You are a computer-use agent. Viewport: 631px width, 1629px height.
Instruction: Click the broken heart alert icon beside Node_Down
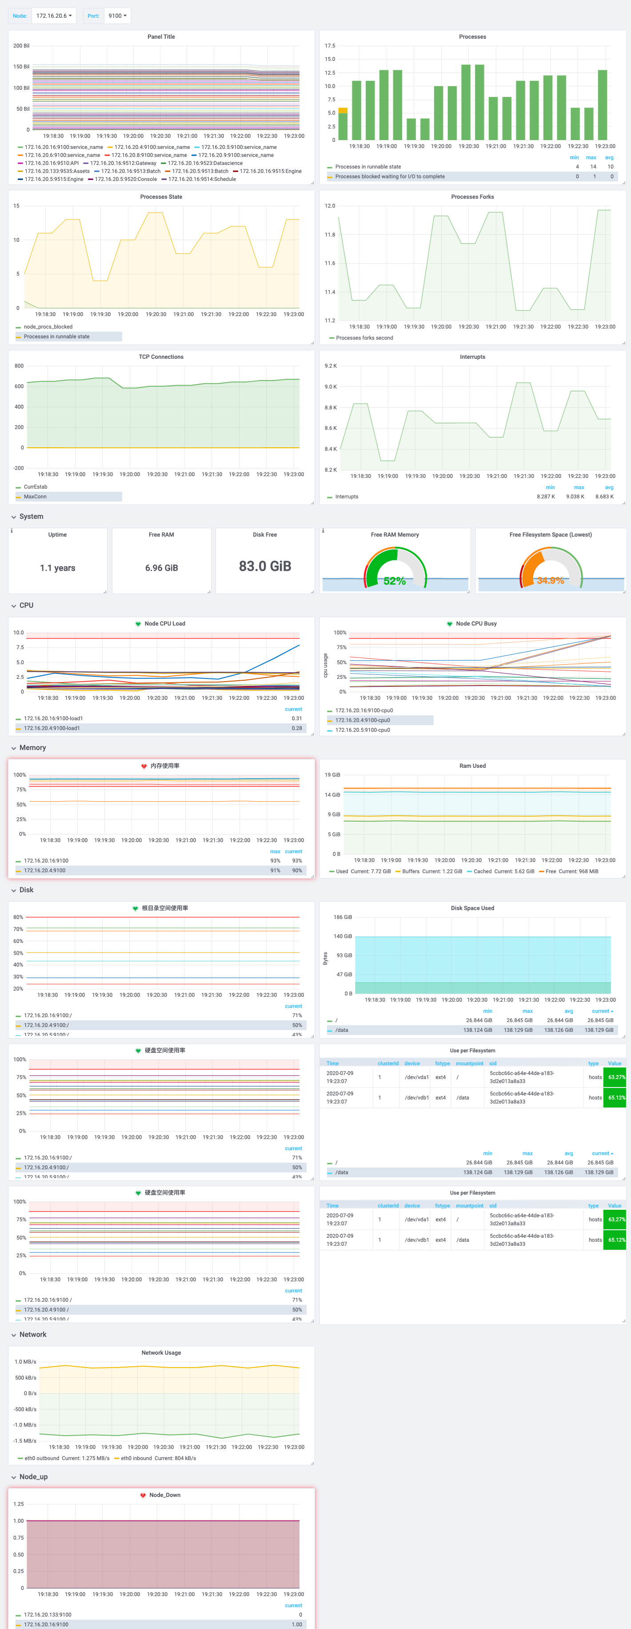click(x=143, y=1495)
